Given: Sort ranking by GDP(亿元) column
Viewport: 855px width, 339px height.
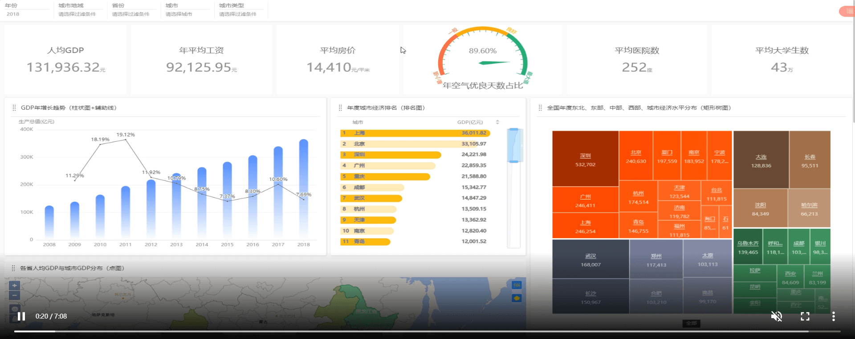Looking at the screenshot, I should tap(497, 122).
